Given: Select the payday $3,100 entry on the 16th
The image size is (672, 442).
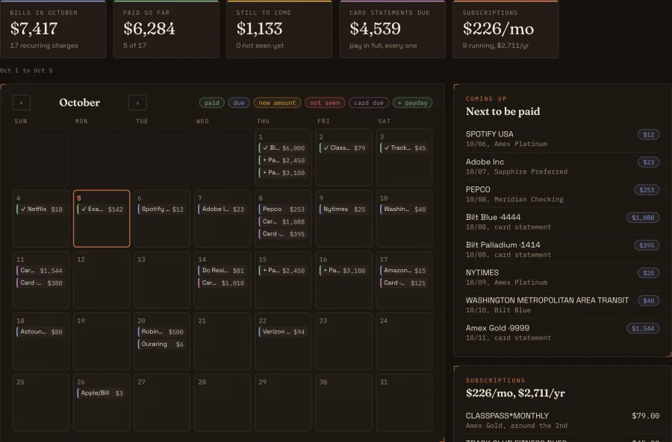Looking at the screenshot, I should (x=343, y=271).
